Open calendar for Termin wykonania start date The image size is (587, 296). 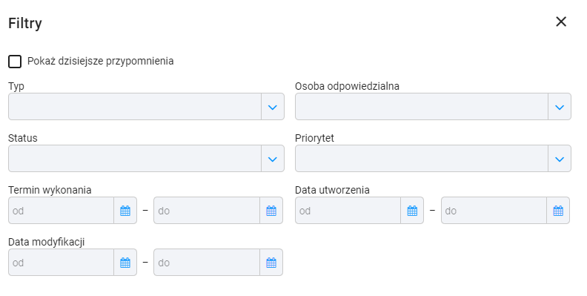pos(125,211)
